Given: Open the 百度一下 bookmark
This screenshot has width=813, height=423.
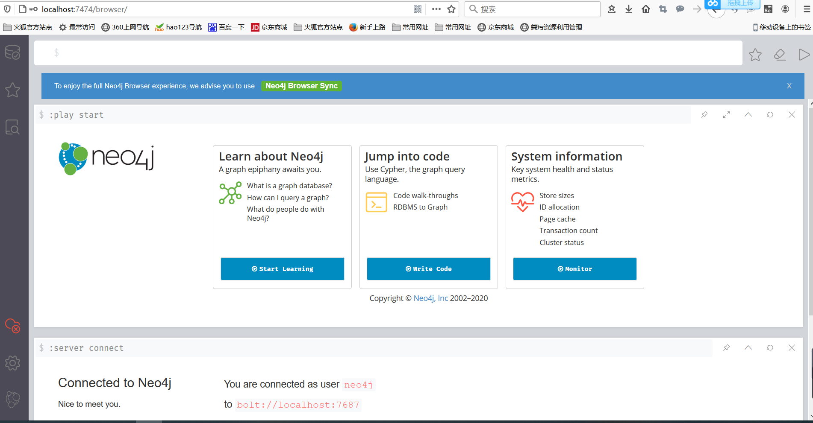Looking at the screenshot, I should (227, 27).
